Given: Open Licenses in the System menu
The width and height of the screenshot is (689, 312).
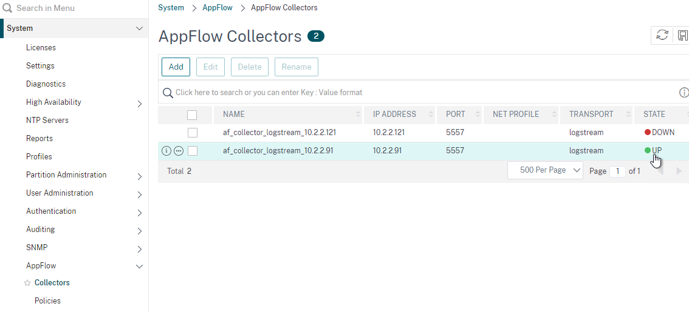Looking at the screenshot, I should 41,47.
